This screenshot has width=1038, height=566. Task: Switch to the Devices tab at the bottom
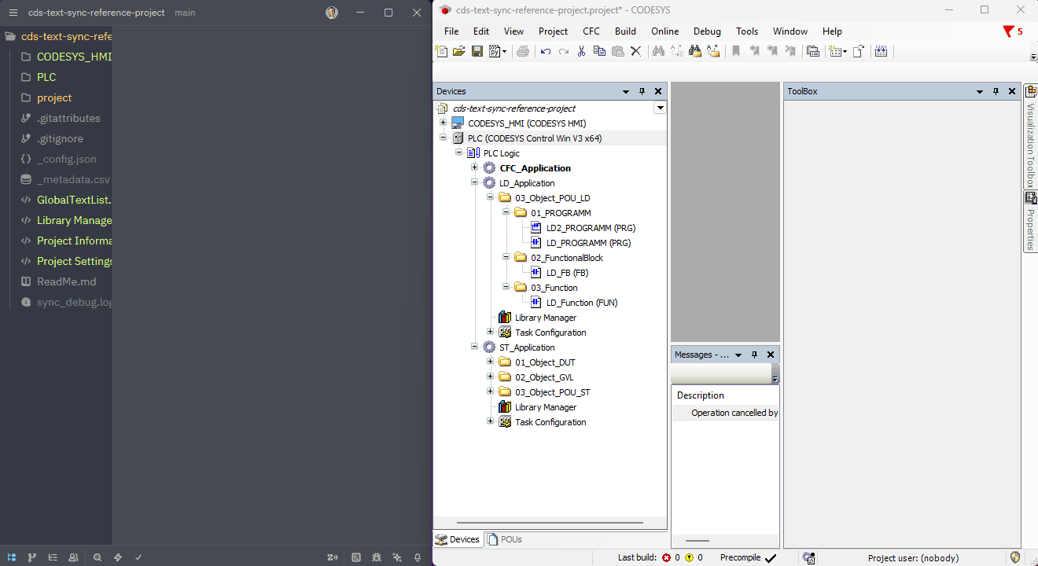[x=458, y=539]
